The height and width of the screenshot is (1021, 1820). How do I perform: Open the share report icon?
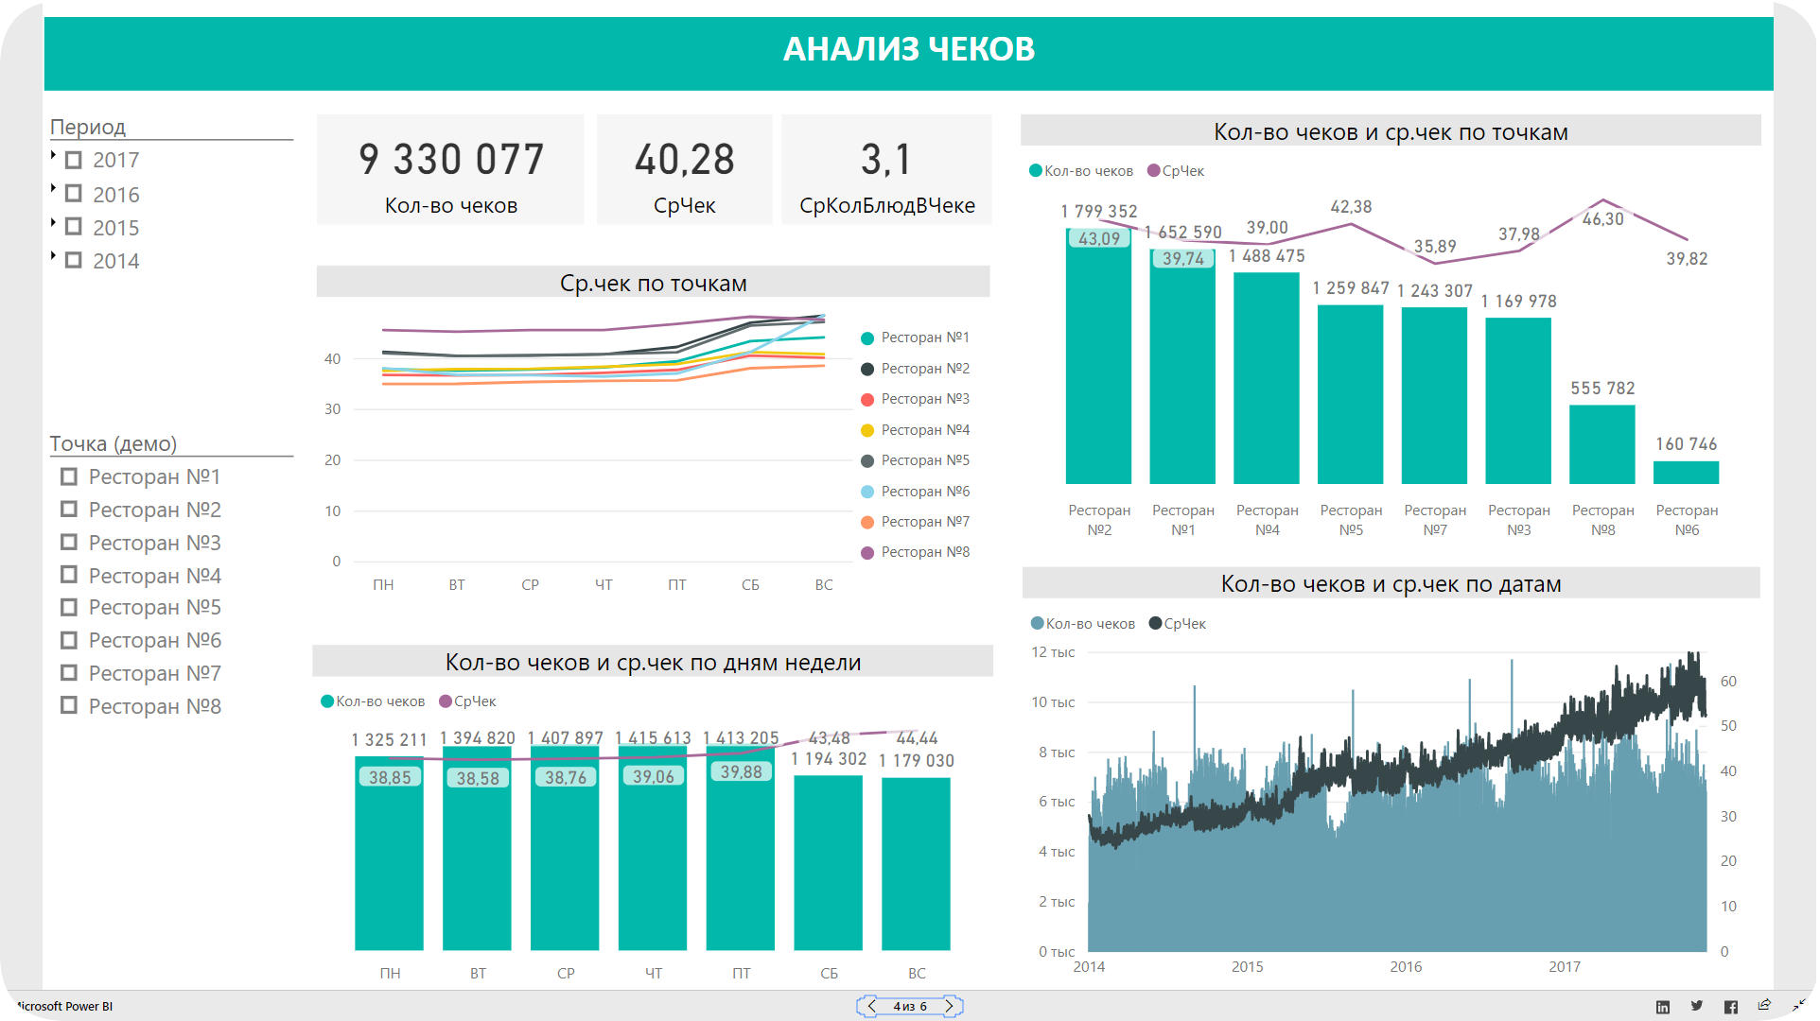point(1764,1005)
